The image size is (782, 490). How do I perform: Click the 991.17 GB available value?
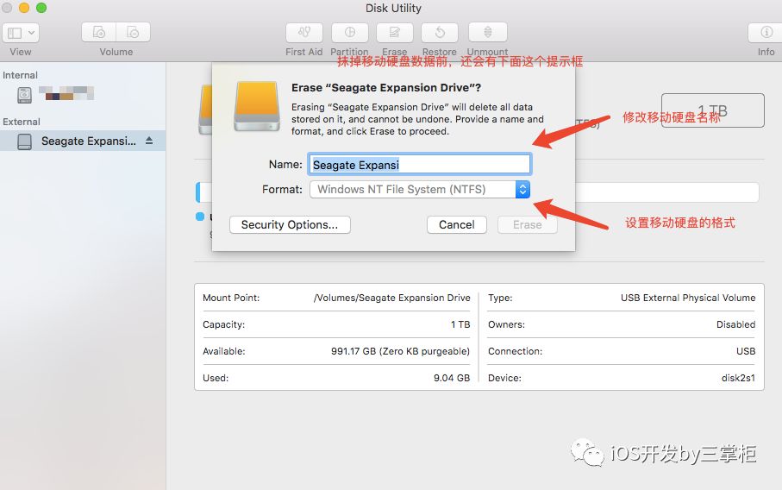(x=400, y=351)
